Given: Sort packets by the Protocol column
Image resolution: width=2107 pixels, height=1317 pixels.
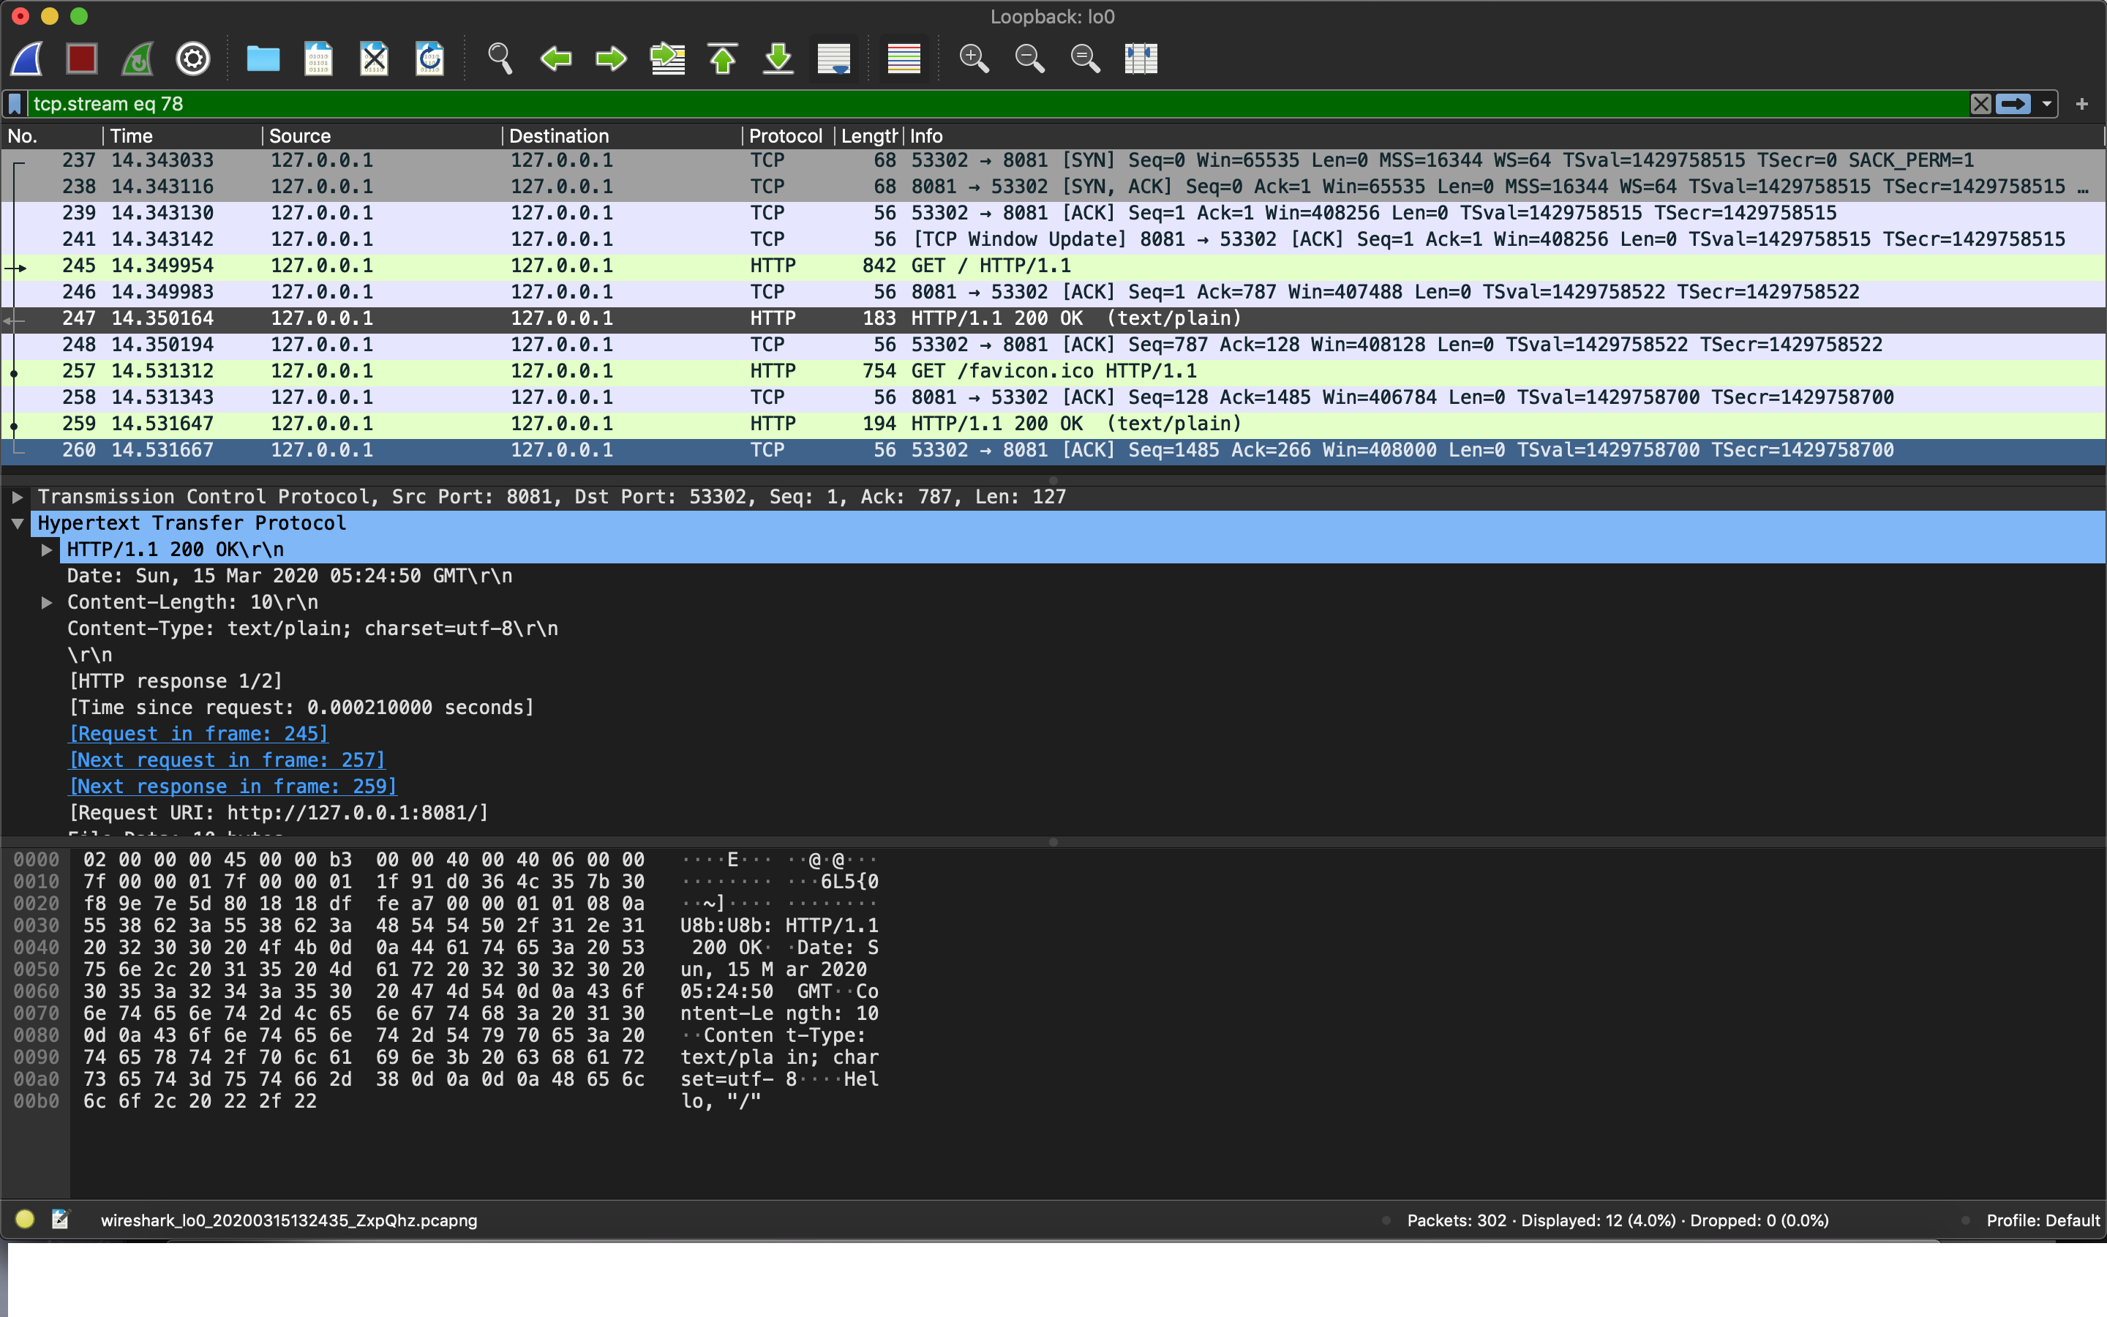Looking at the screenshot, I should (x=788, y=136).
